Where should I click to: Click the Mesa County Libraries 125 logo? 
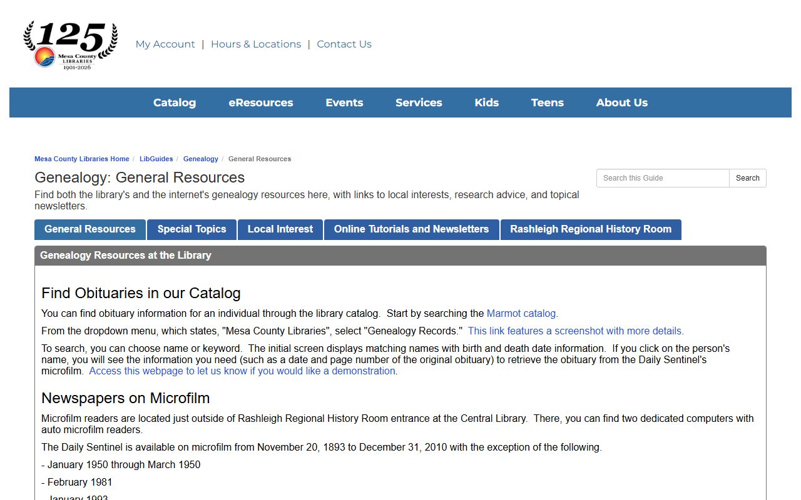(x=71, y=45)
